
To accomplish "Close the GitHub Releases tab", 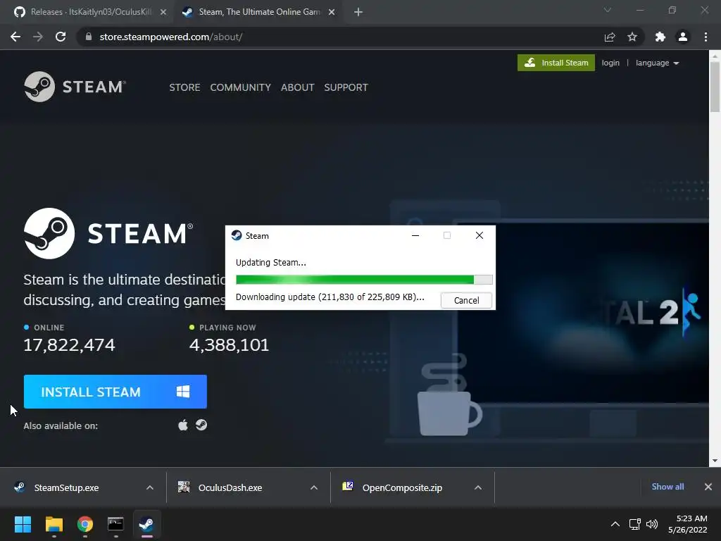I will (163, 12).
